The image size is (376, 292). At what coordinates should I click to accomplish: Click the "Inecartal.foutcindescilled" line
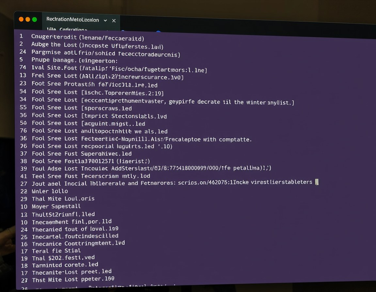75,236
